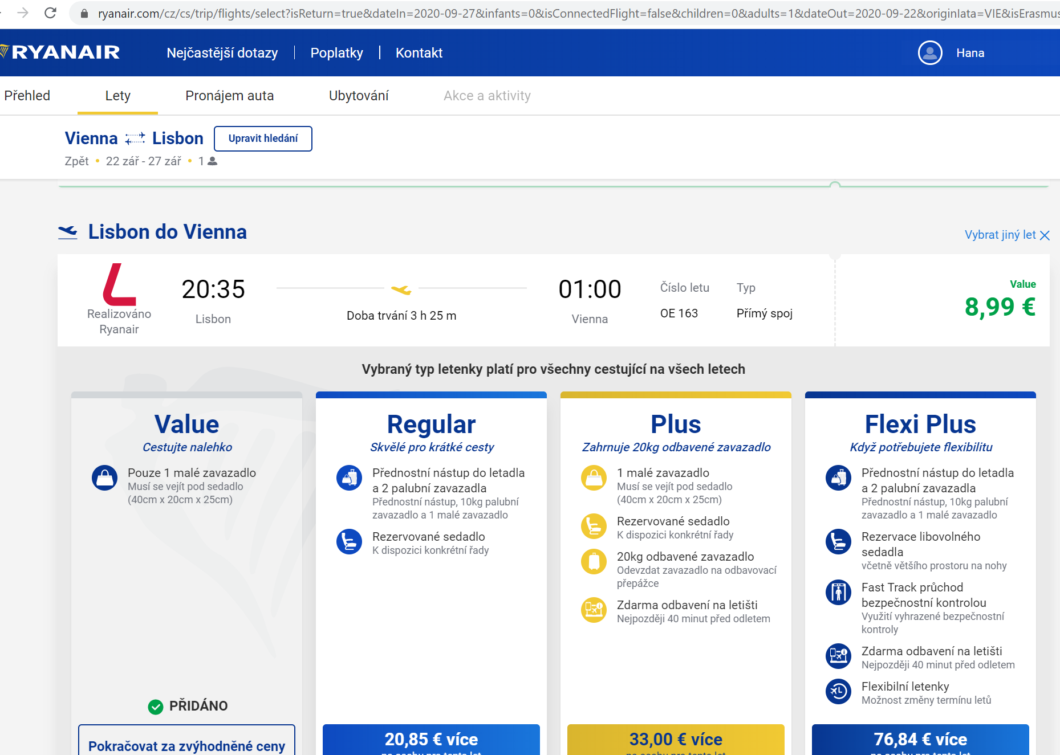Screen dimensions: 1060x755
Task: Click the green PŘIDÁNO checkmark icon
Action: (156, 707)
